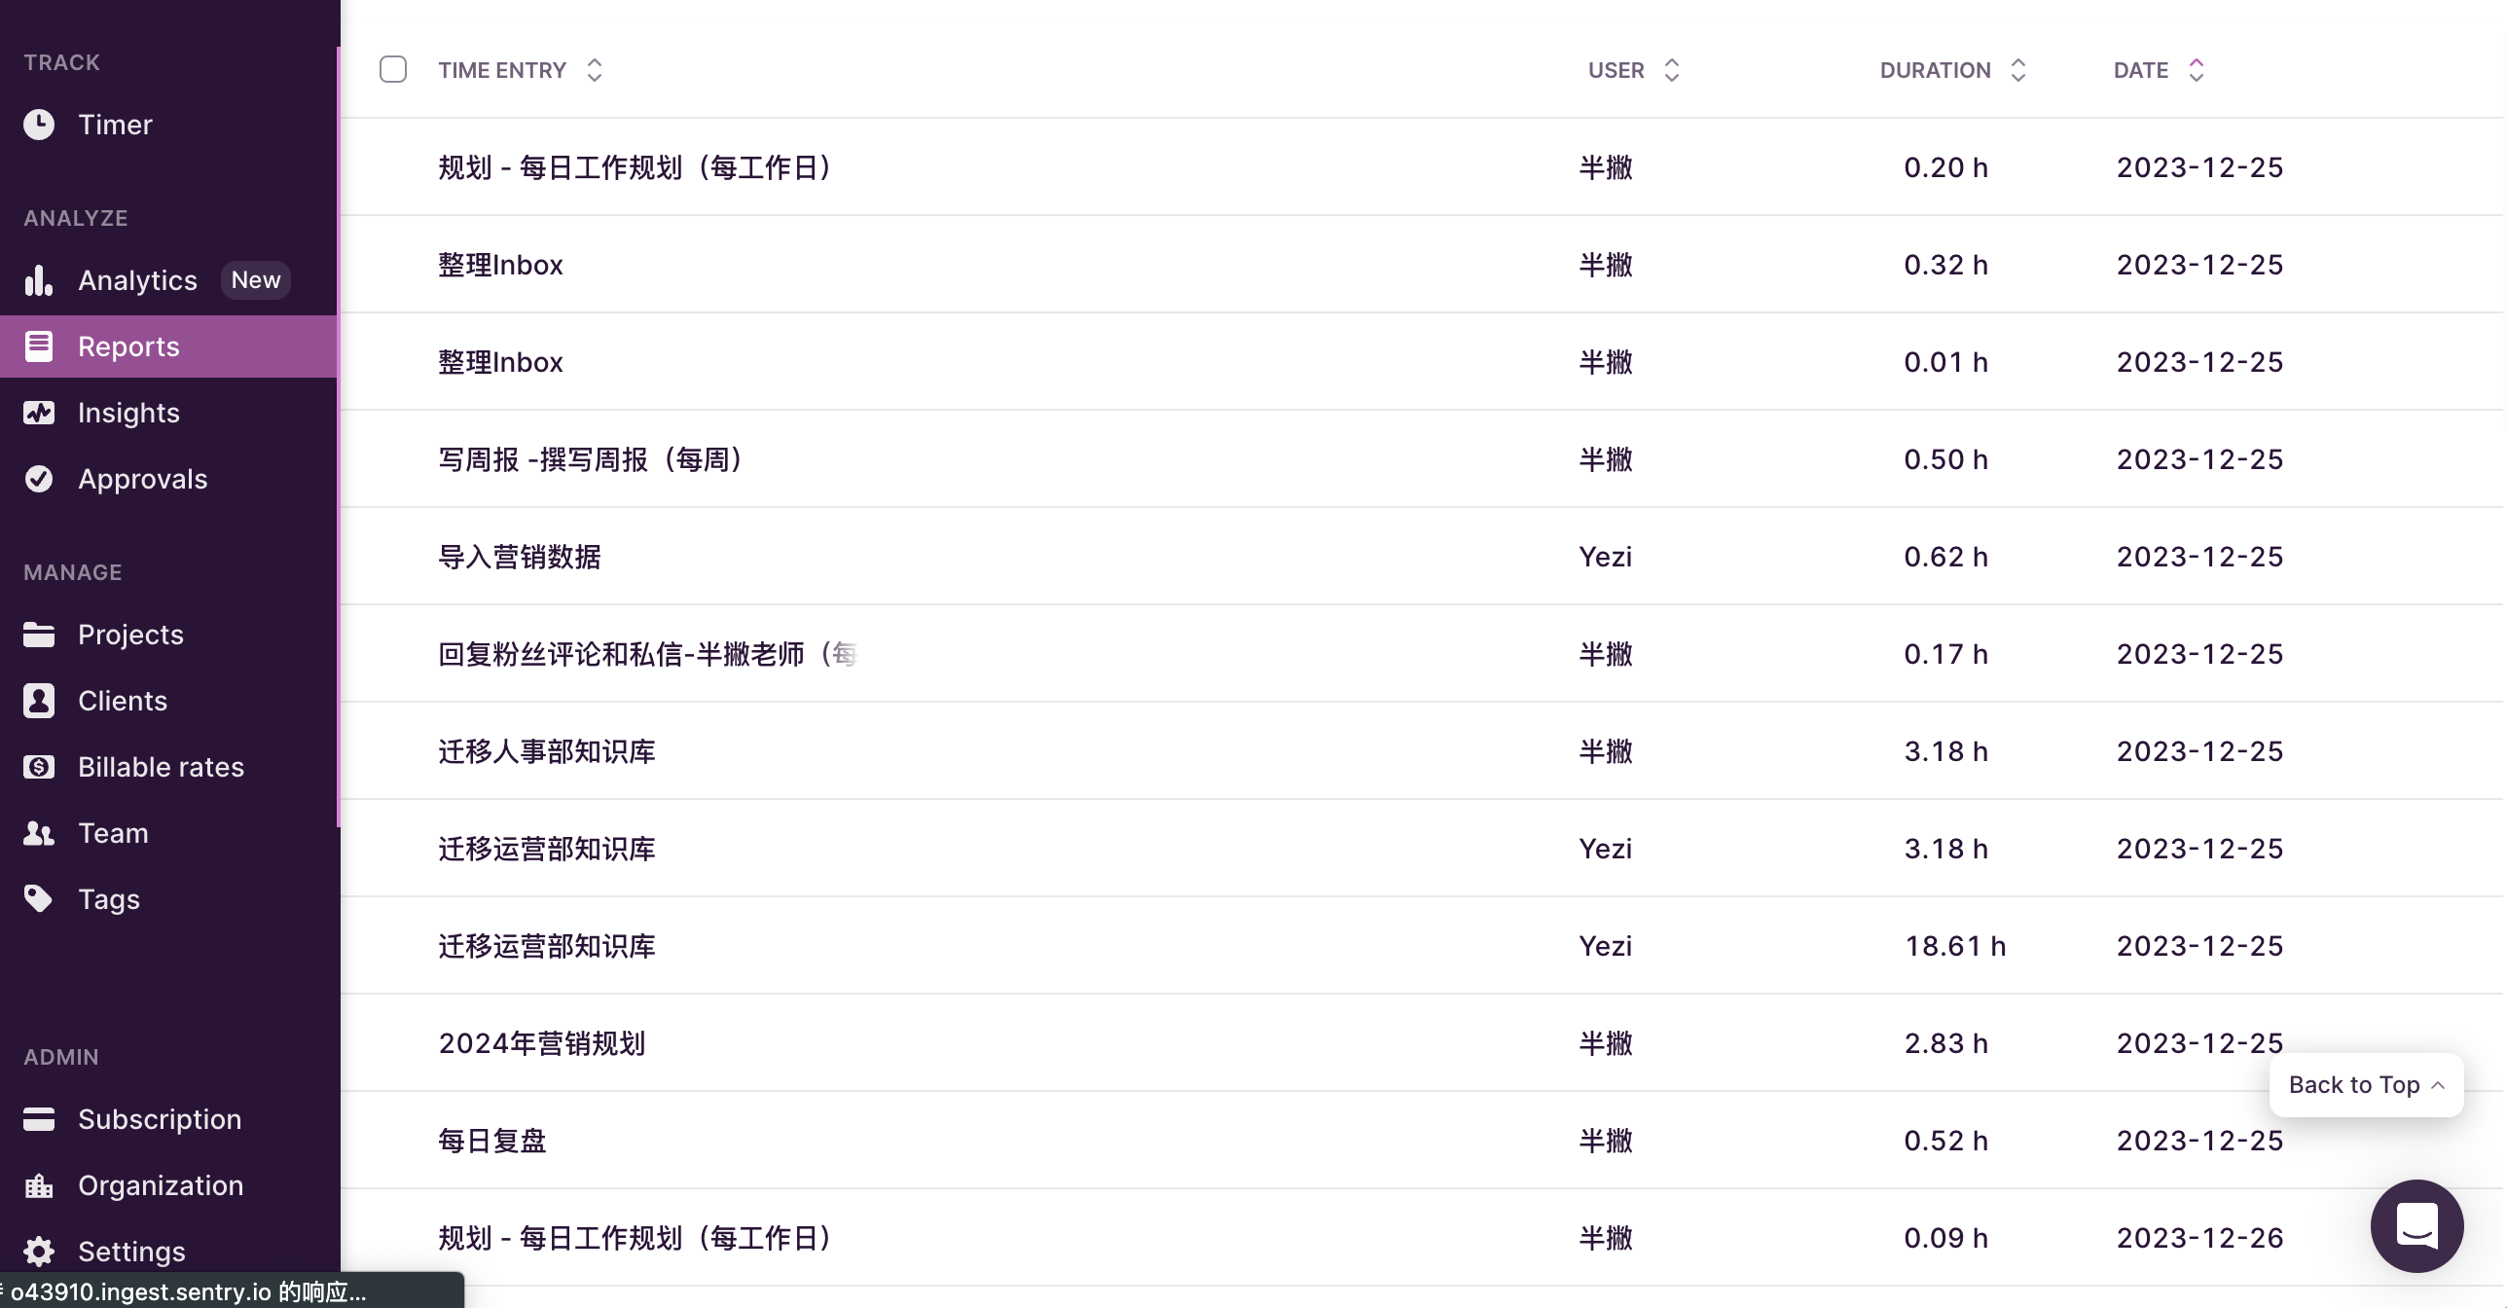This screenshot has height=1308, width=2507.
Task: Sort entries by USER column arrows
Action: tap(1672, 70)
